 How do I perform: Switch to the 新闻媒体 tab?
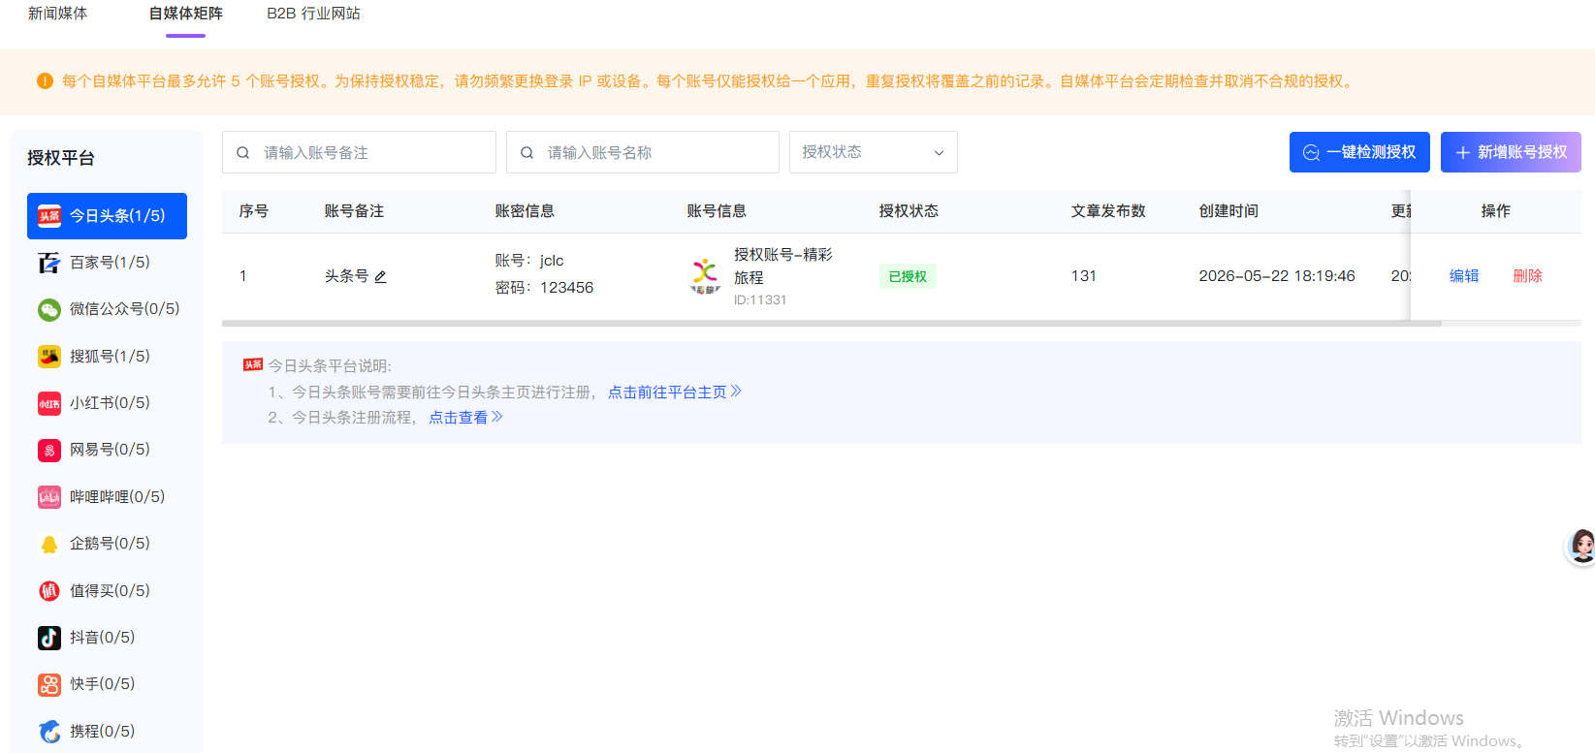pyautogui.click(x=57, y=14)
